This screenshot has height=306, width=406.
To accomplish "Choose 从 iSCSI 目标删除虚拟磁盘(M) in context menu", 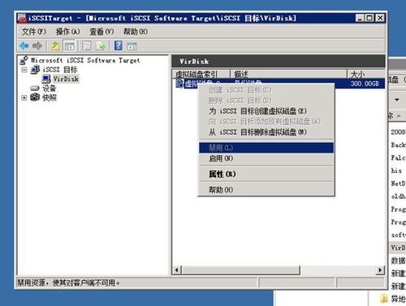I will click(x=266, y=132).
